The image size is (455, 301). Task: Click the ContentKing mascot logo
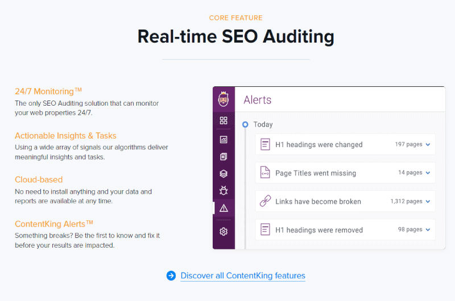click(x=223, y=99)
